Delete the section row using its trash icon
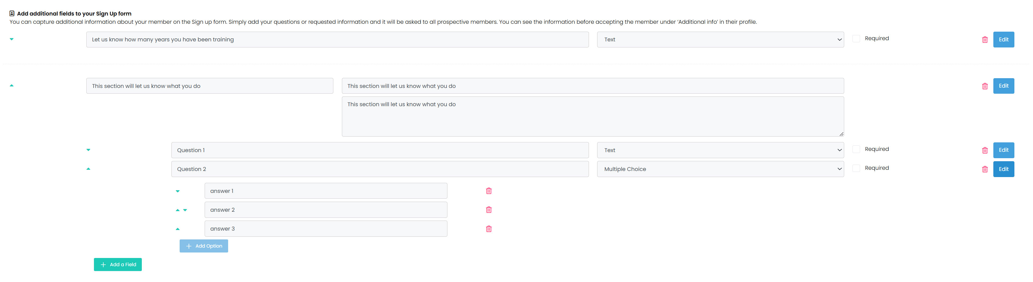The image size is (1033, 282). pos(985,86)
